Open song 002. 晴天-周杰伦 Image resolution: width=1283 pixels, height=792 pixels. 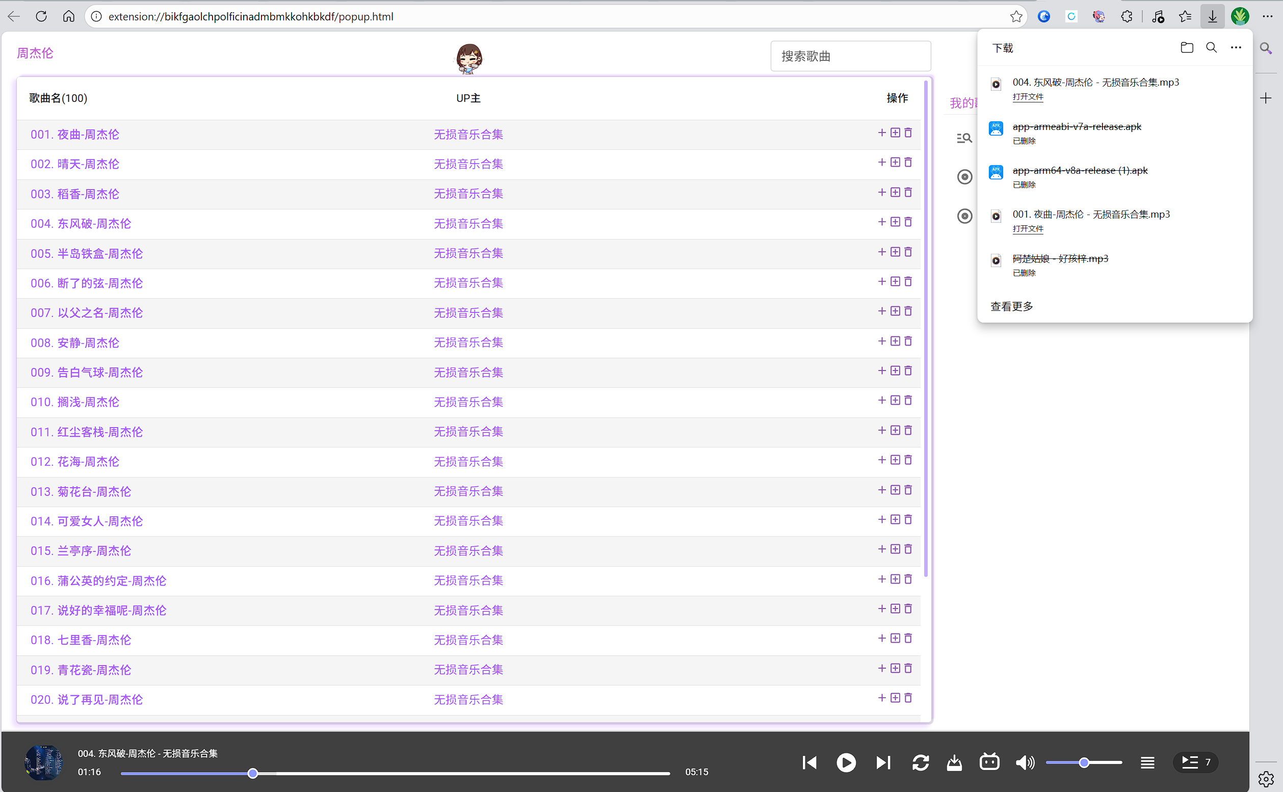(75, 164)
